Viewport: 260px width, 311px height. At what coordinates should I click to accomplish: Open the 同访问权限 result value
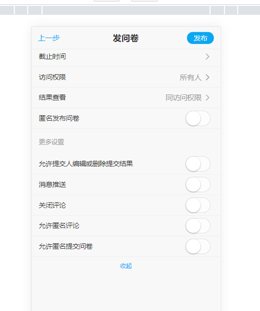[184, 98]
